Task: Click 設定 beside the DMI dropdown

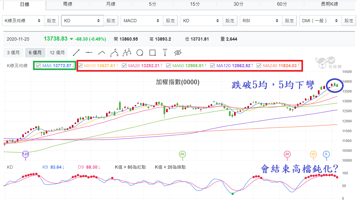Action: coord(349,21)
